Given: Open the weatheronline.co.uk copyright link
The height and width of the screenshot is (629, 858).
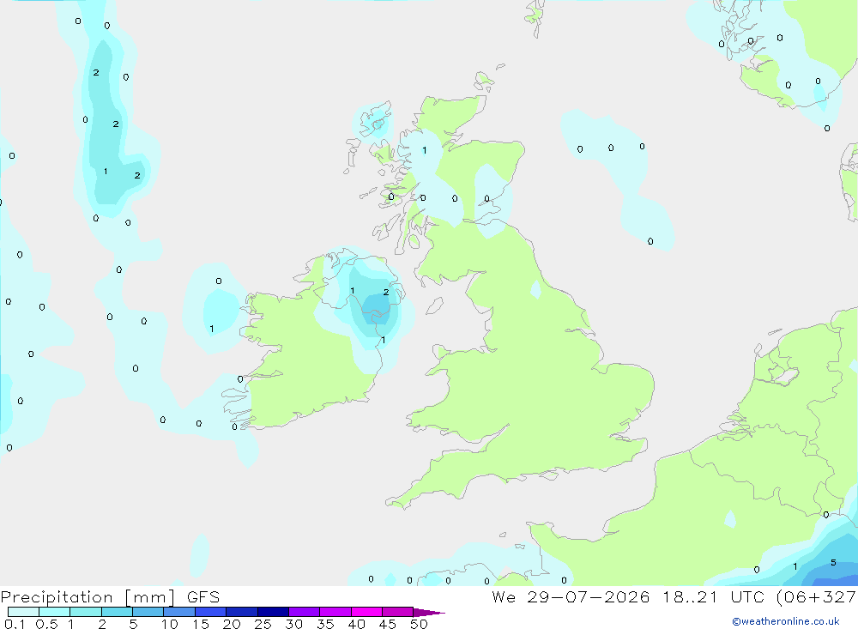Looking at the screenshot, I should (785, 621).
